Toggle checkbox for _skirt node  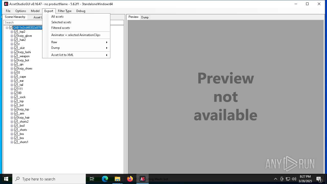[16, 48]
